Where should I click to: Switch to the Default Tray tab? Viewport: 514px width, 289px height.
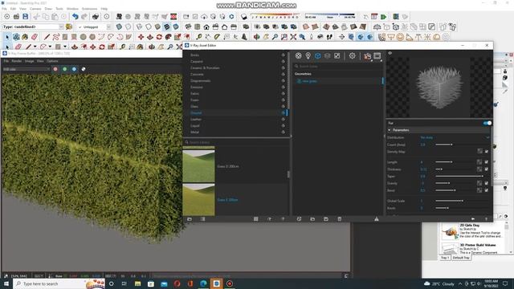coord(461,258)
